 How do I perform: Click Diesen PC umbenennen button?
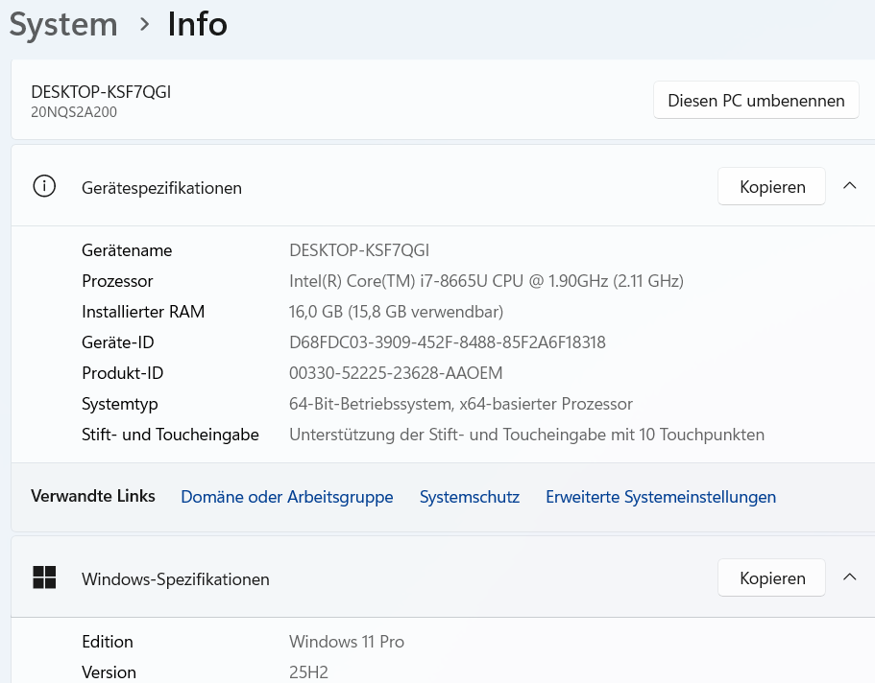coord(756,101)
